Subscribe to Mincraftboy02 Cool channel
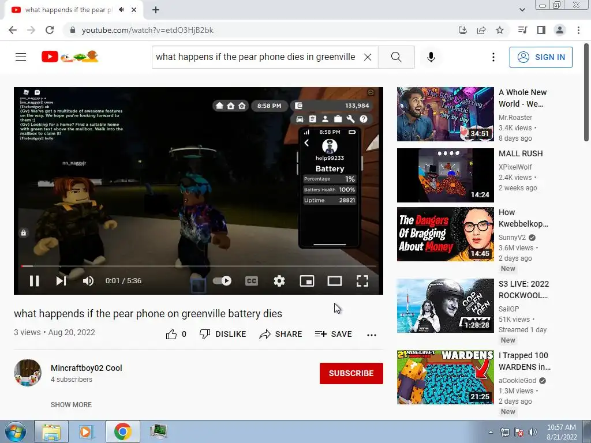591x443 pixels. (x=351, y=373)
